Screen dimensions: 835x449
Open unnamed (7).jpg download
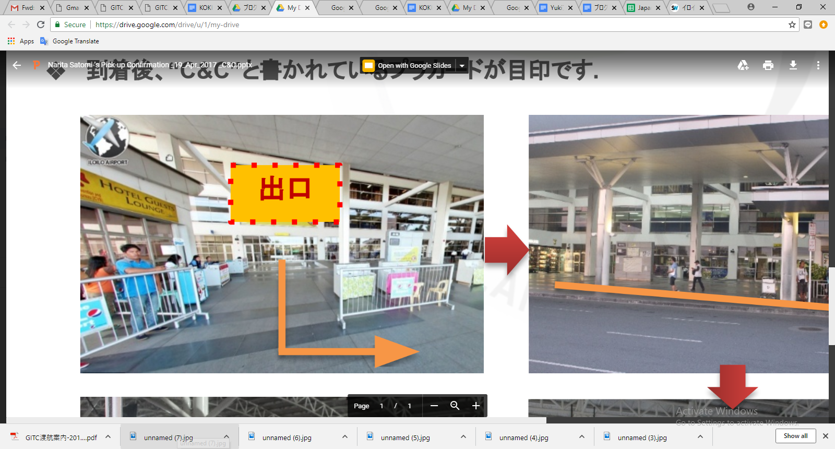[x=169, y=438]
